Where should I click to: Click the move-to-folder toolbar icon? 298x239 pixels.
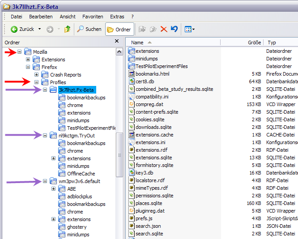142,29
